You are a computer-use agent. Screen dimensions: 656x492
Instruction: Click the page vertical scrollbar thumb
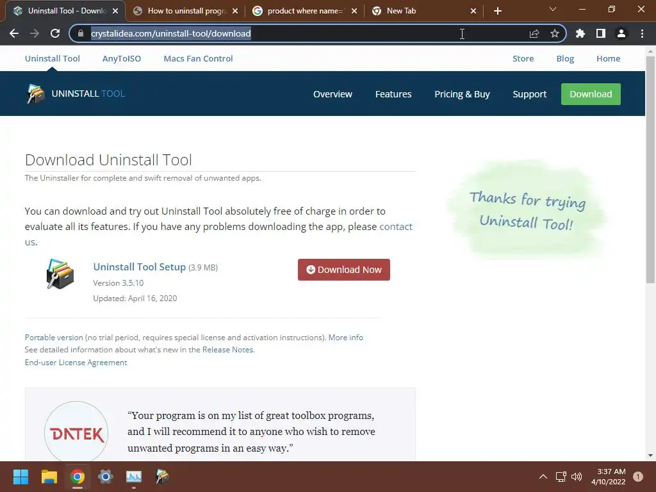pos(650,169)
